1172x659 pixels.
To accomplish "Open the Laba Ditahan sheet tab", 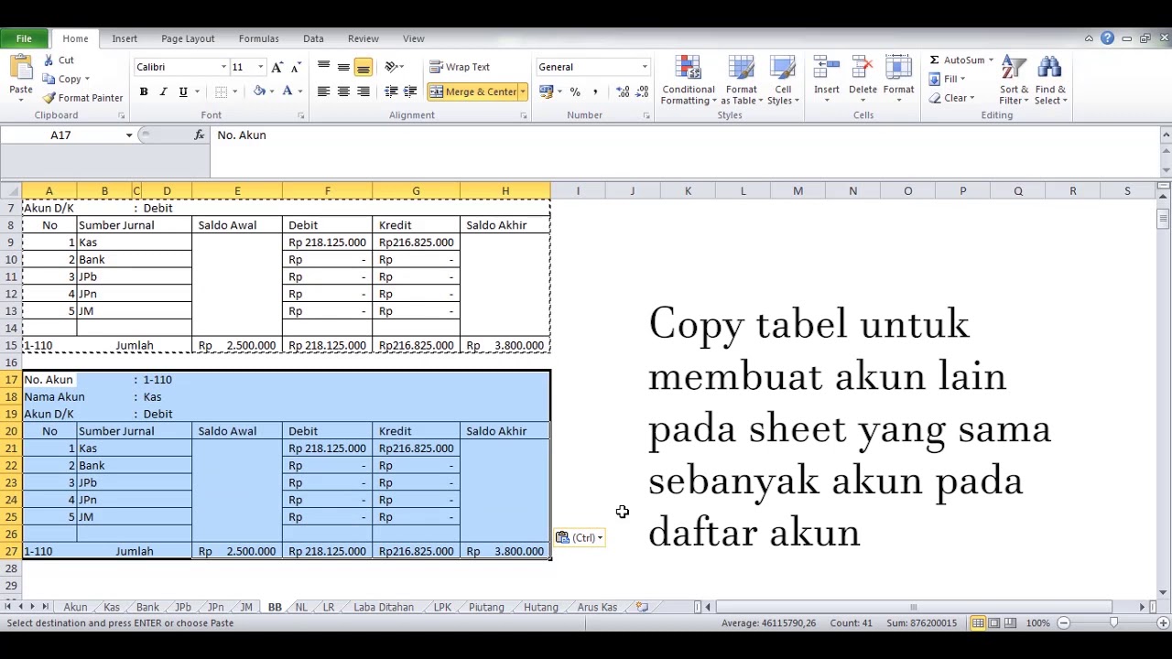I will click(x=384, y=607).
